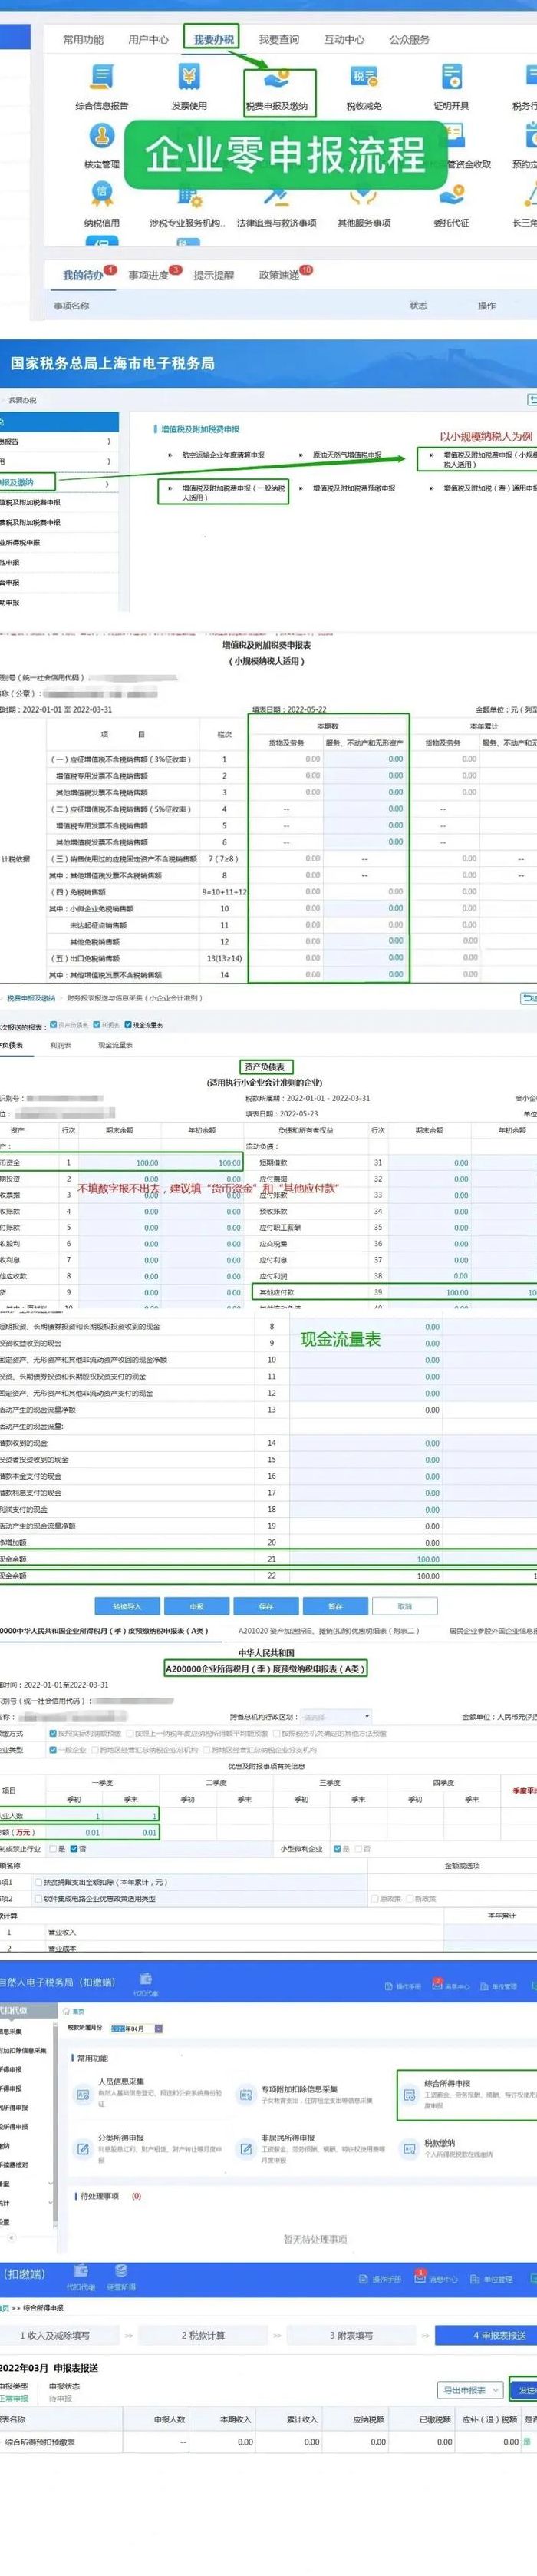This screenshot has width=537, height=2576.
Task: Click 保存 button
Action: point(266,1606)
